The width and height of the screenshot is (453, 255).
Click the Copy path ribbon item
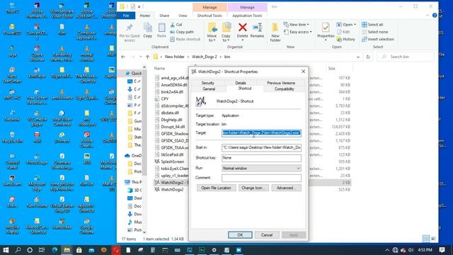point(182,32)
